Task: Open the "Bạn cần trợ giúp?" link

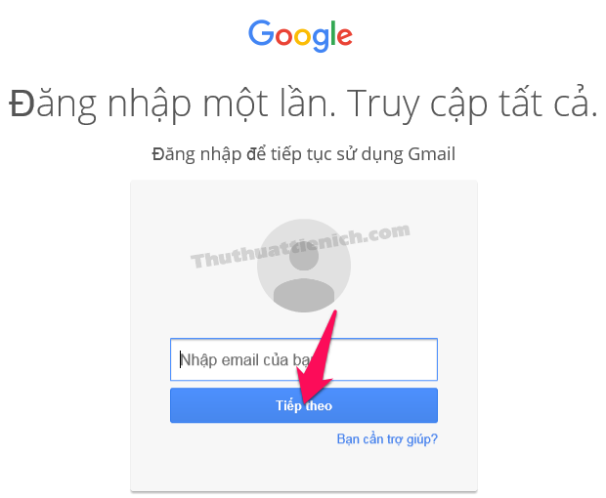Action: tap(387, 439)
